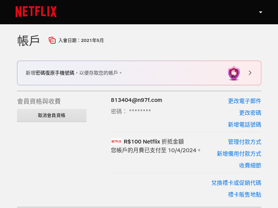Viewport: 278px width, 208px height.
Task: Click the account email 813404@n97f.com text
Action: pyautogui.click(x=137, y=100)
